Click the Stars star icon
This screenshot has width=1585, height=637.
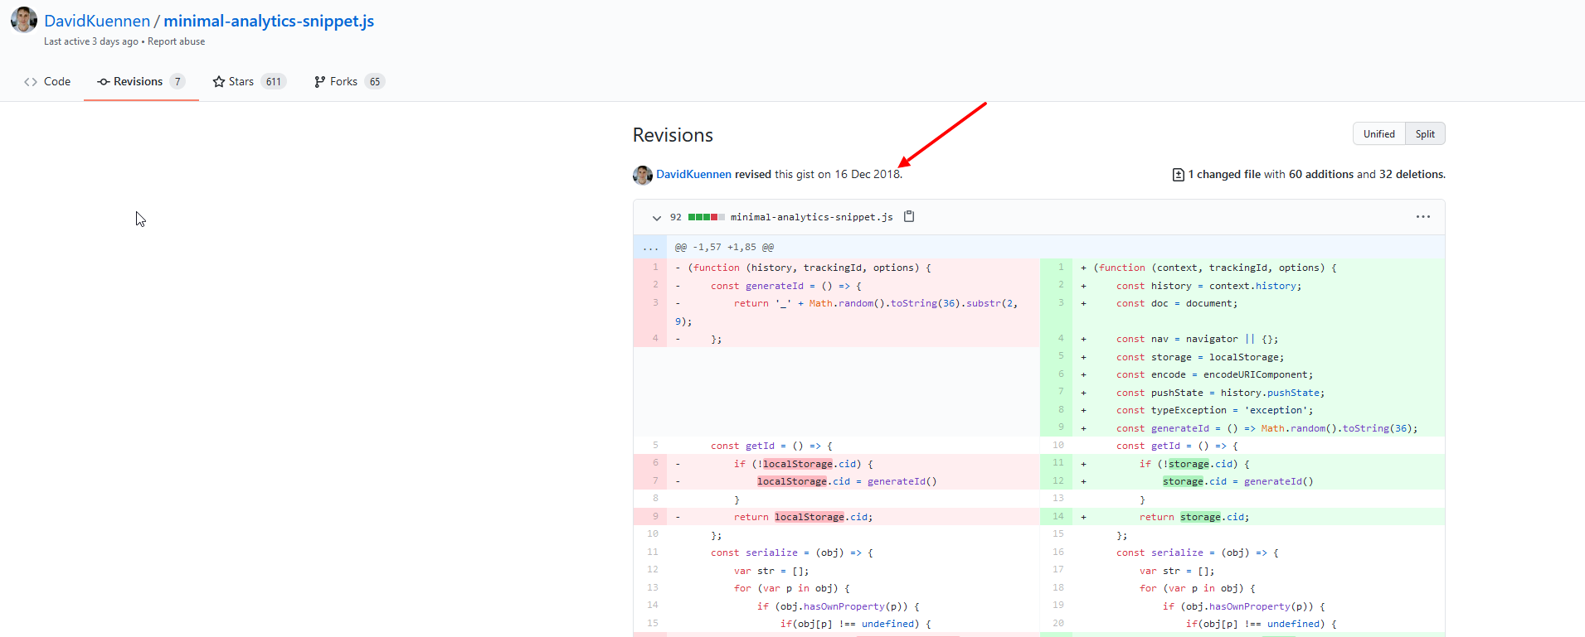(x=219, y=82)
